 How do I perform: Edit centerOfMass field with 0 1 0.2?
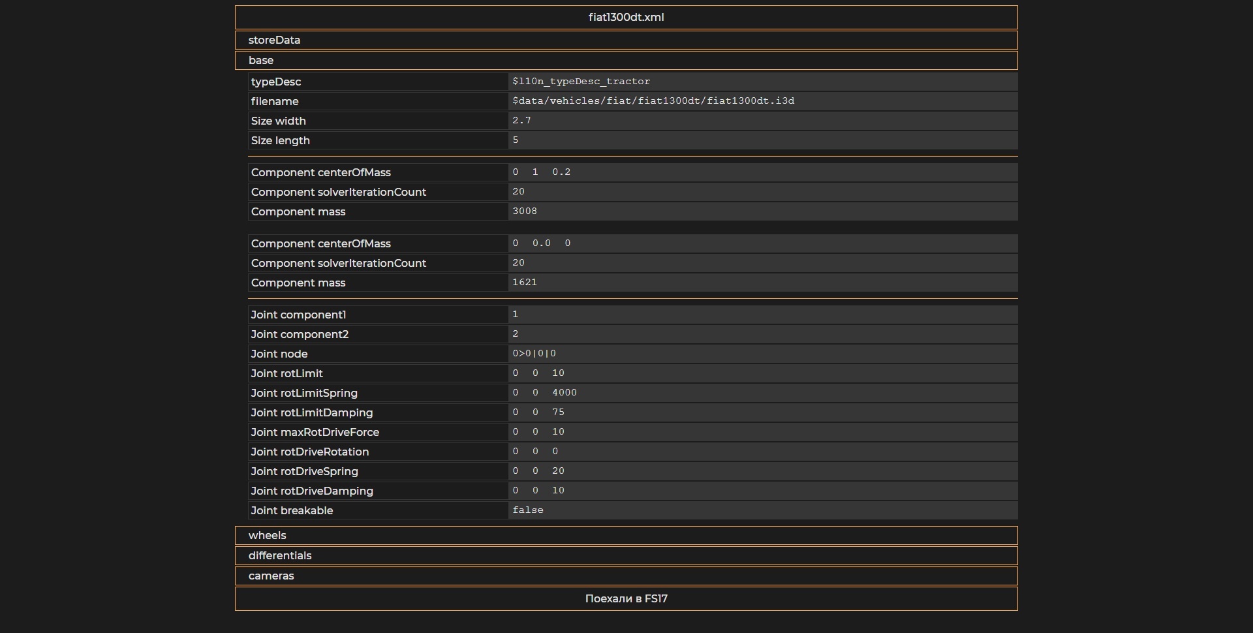(x=763, y=172)
